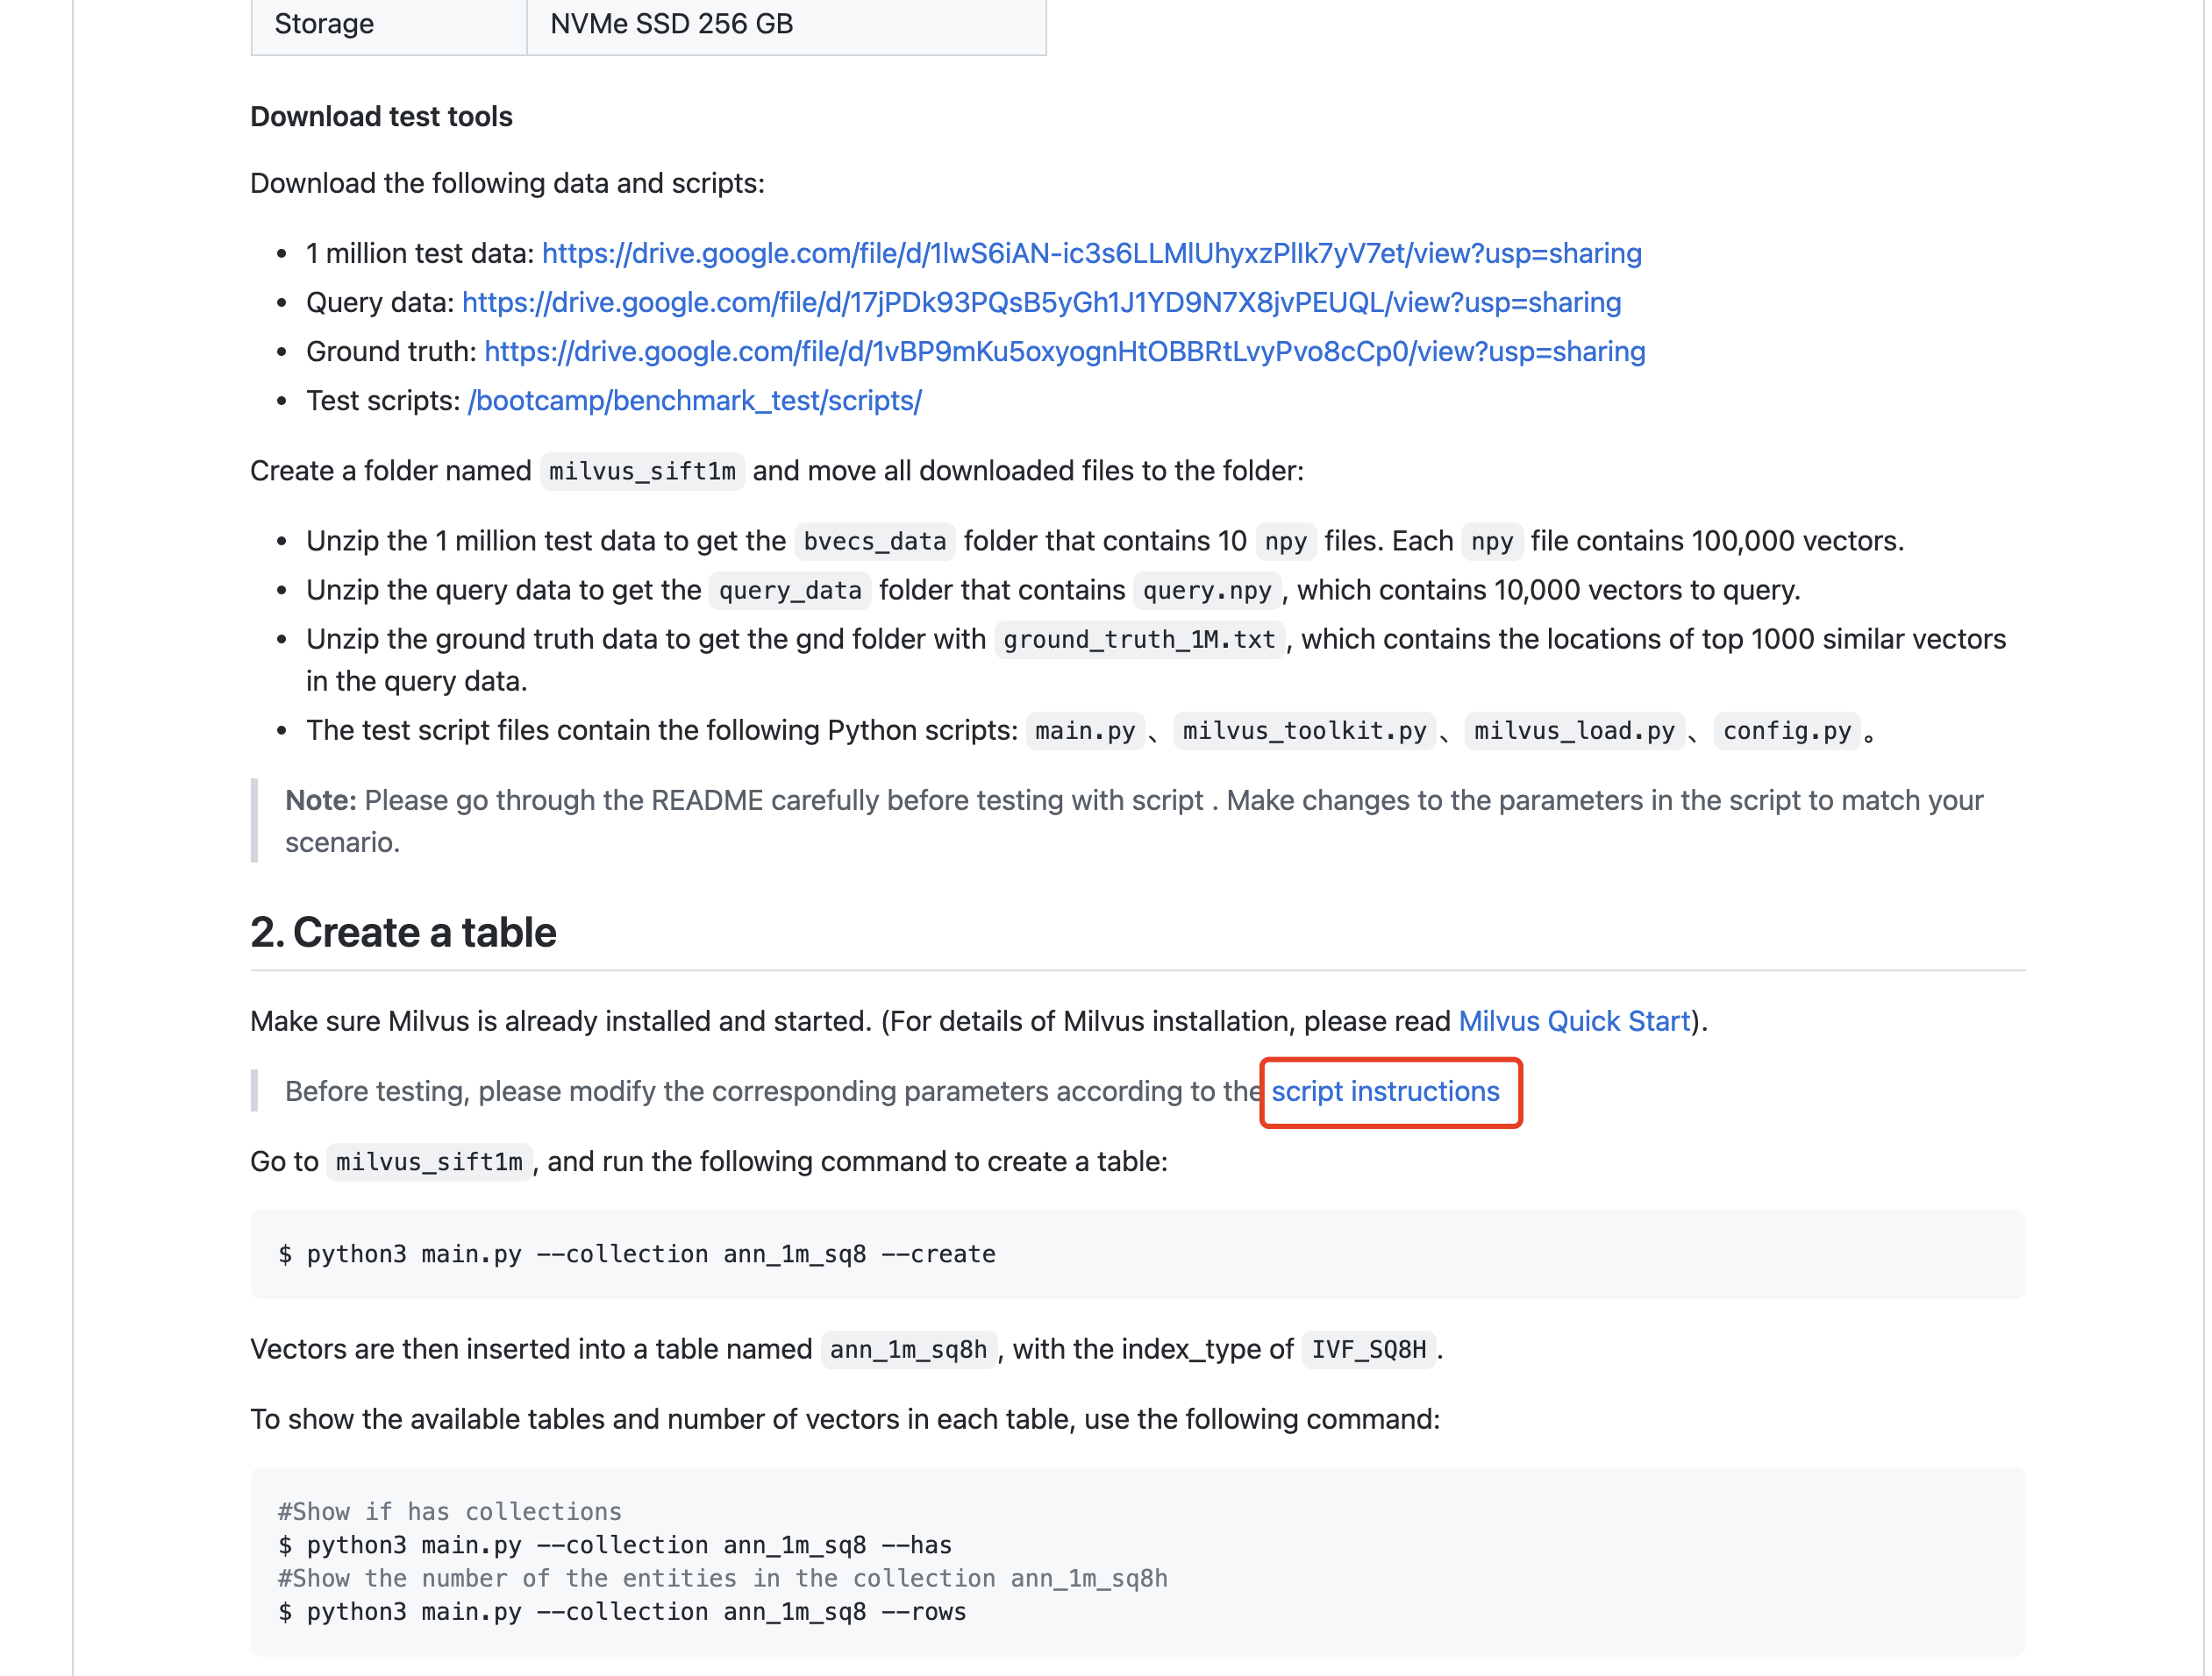Click the '2. Create a table' heading
This screenshot has width=2212, height=1676.
(x=404, y=932)
